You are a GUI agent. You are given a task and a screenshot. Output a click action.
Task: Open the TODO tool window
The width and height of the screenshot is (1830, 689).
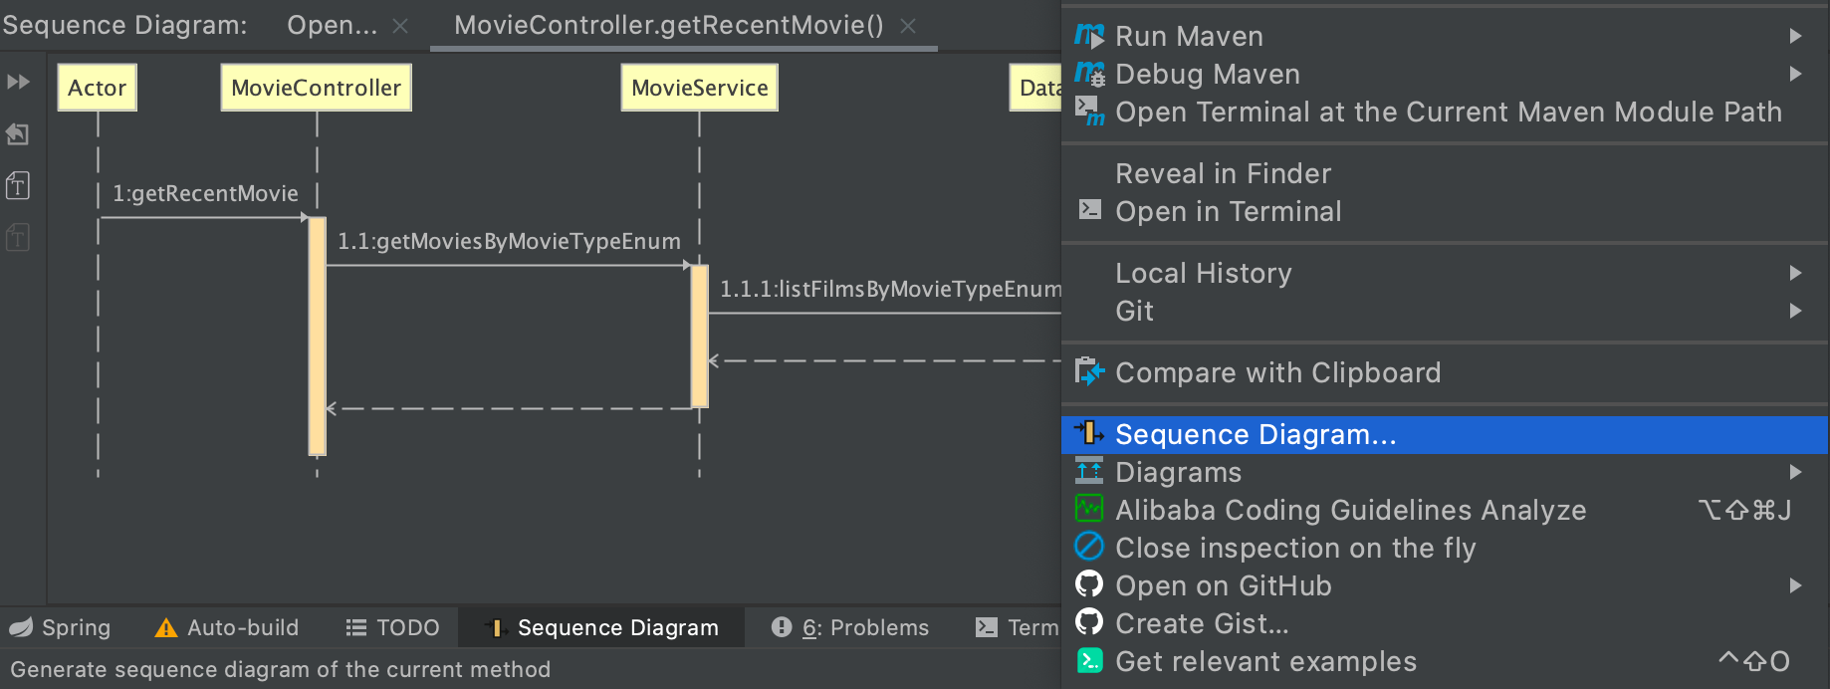pyautogui.click(x=393, y=627)
